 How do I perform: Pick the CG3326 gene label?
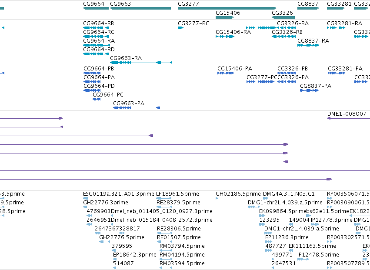(x=283, y=13)
